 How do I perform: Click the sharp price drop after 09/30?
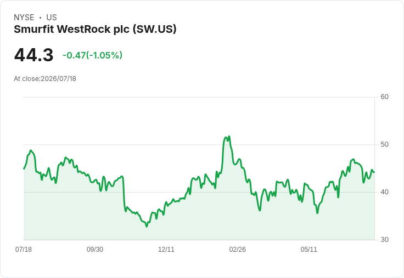(124, 193)
